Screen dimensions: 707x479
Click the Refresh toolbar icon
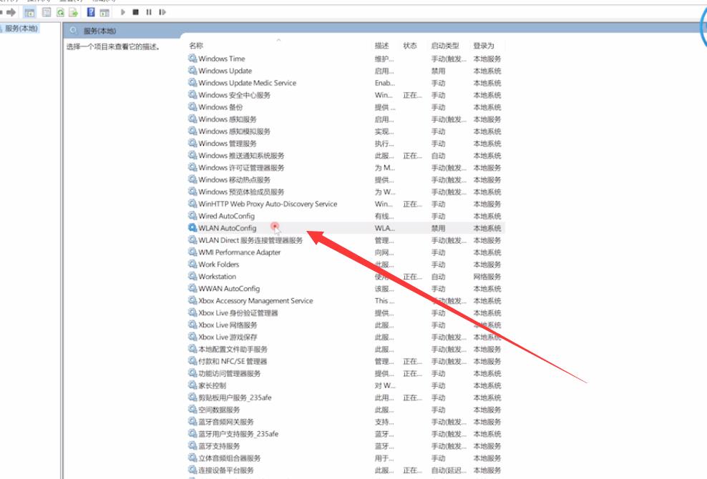[60, 12]
